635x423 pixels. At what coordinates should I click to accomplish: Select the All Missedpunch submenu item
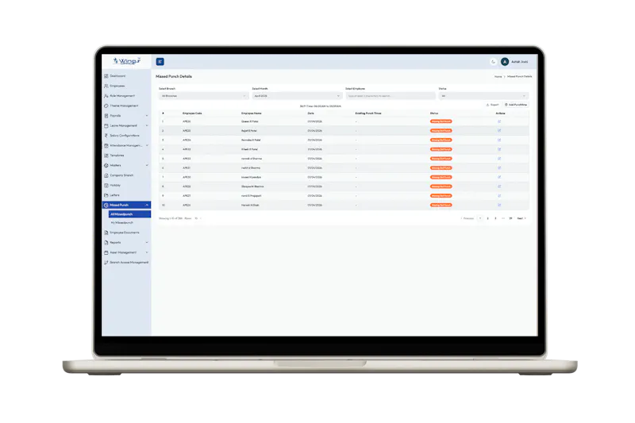point(129,214)
